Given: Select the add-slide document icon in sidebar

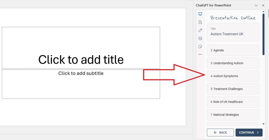Looking at the screenshot, I should coord(200,22).
